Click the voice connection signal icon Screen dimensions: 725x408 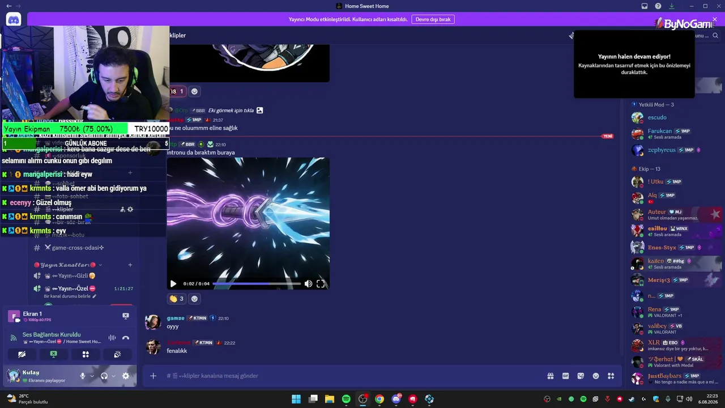(14, 338)
